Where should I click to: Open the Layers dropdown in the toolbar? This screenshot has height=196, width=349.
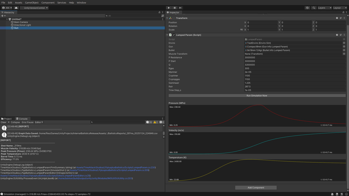point(325,8)
